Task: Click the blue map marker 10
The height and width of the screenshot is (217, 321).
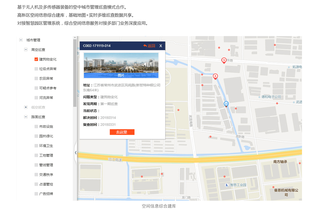Action: tap(226, 104)
